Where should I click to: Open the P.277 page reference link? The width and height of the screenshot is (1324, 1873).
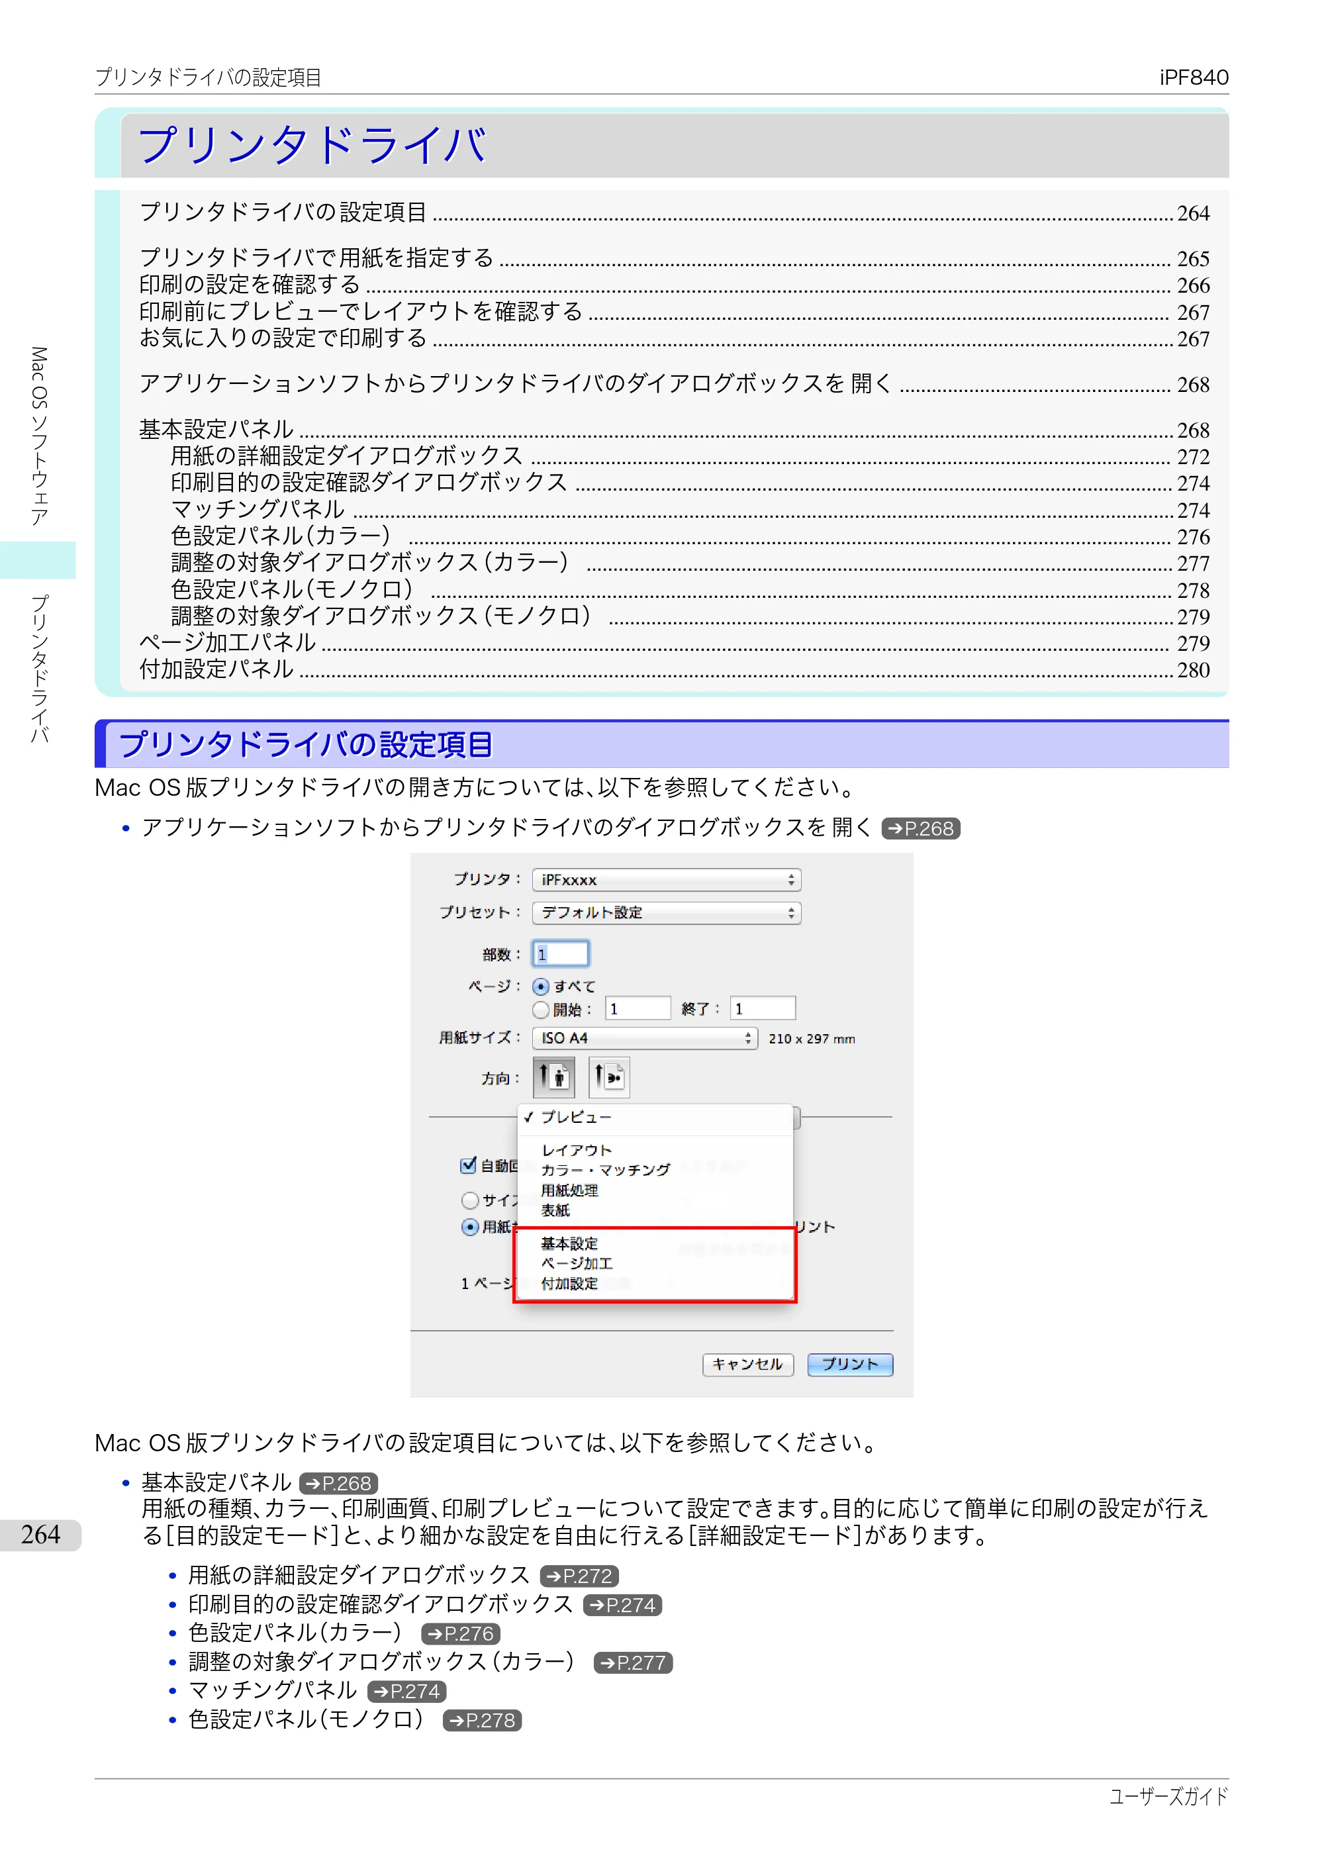[633, 1662]
